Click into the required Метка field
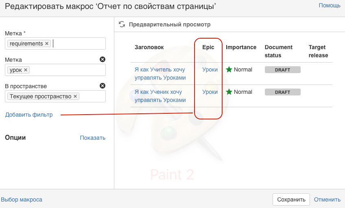The width and height of the screenshot is (345, 208). pyautogui.click(x=77, y=43)
